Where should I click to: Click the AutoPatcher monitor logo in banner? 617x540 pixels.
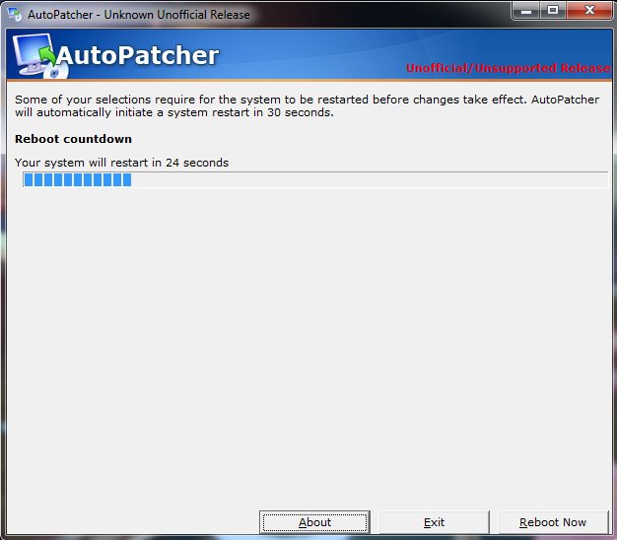pos(39,56)
